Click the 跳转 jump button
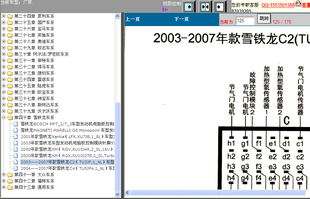 pyautogui.click(x=264, y=19)
